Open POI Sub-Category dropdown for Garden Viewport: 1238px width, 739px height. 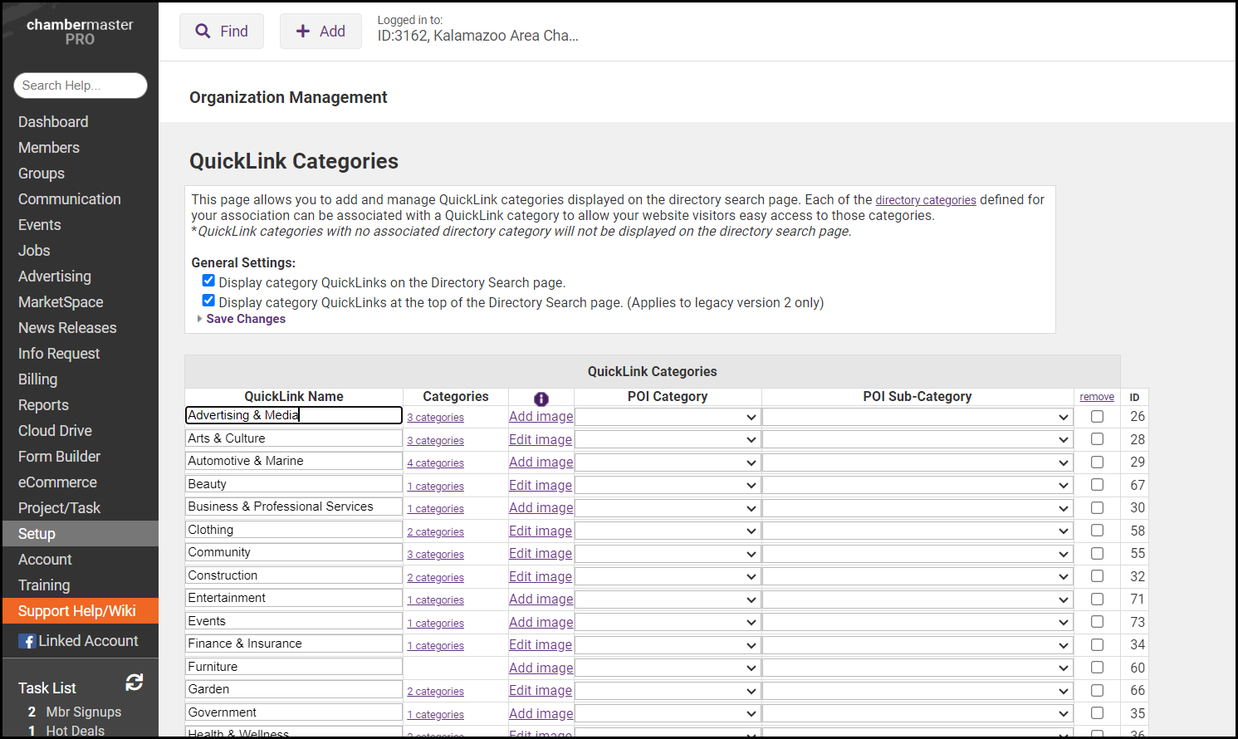pyautogui.click(x=917, y=691)
